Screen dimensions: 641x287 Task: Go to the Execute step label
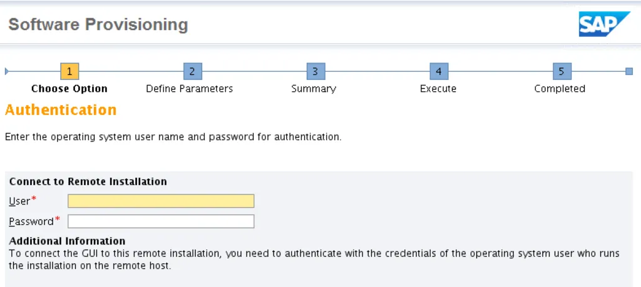click(438, 89)
